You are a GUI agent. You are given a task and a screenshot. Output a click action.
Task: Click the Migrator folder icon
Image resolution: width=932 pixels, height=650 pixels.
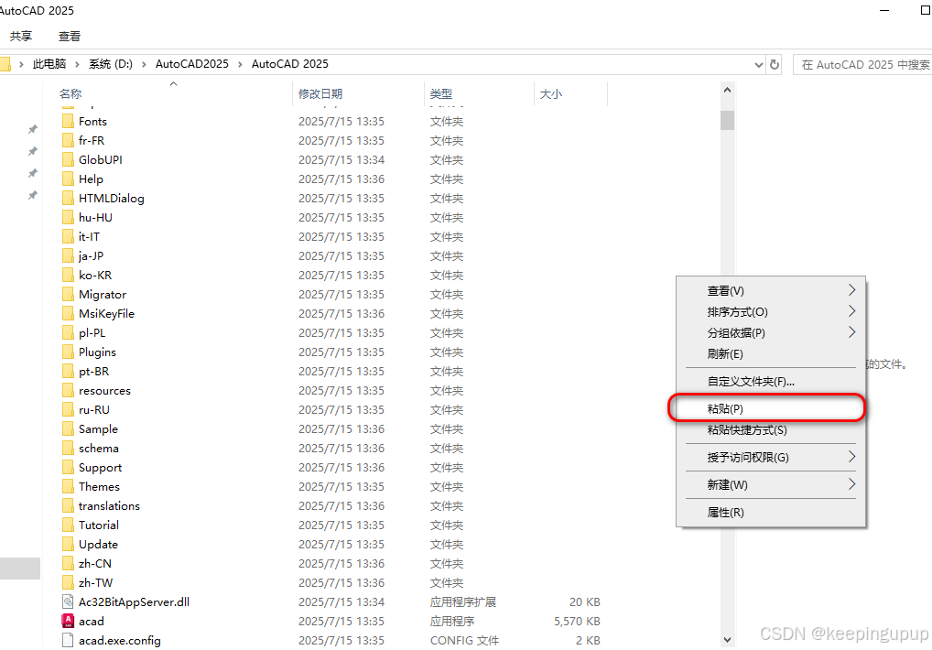pos(68,295)
